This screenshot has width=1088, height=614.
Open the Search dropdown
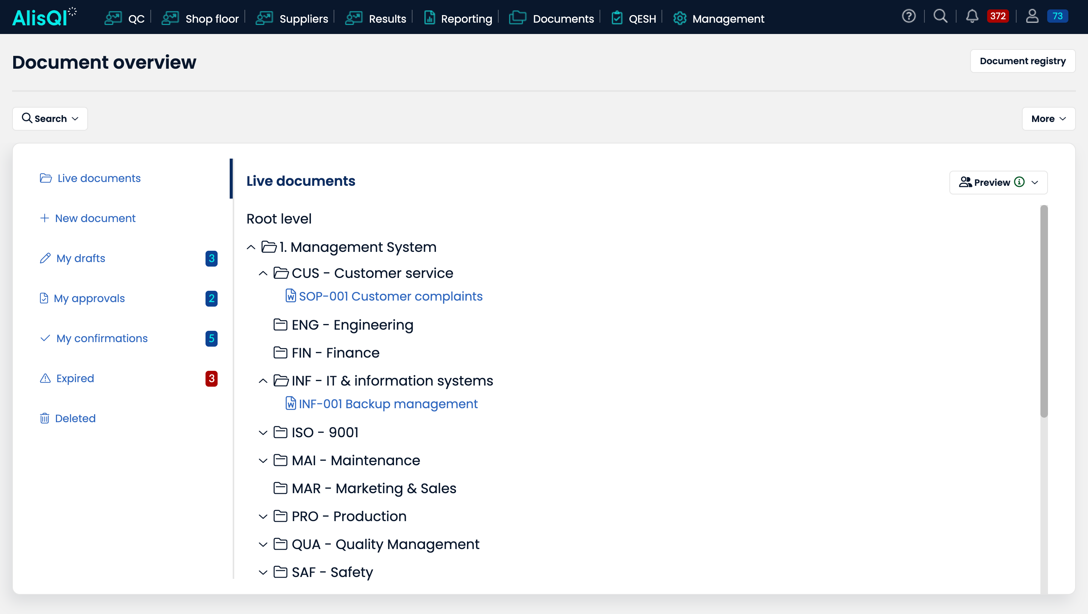click(x=50, y=119)
